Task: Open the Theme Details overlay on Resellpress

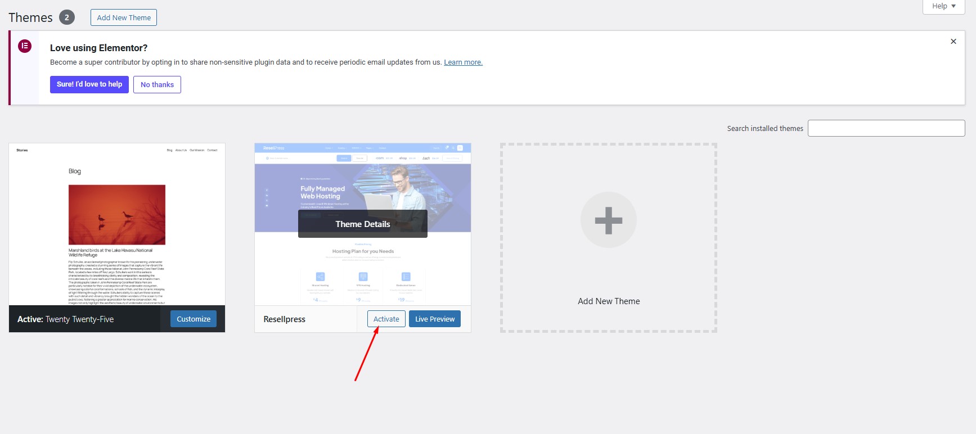Action: 362,224
